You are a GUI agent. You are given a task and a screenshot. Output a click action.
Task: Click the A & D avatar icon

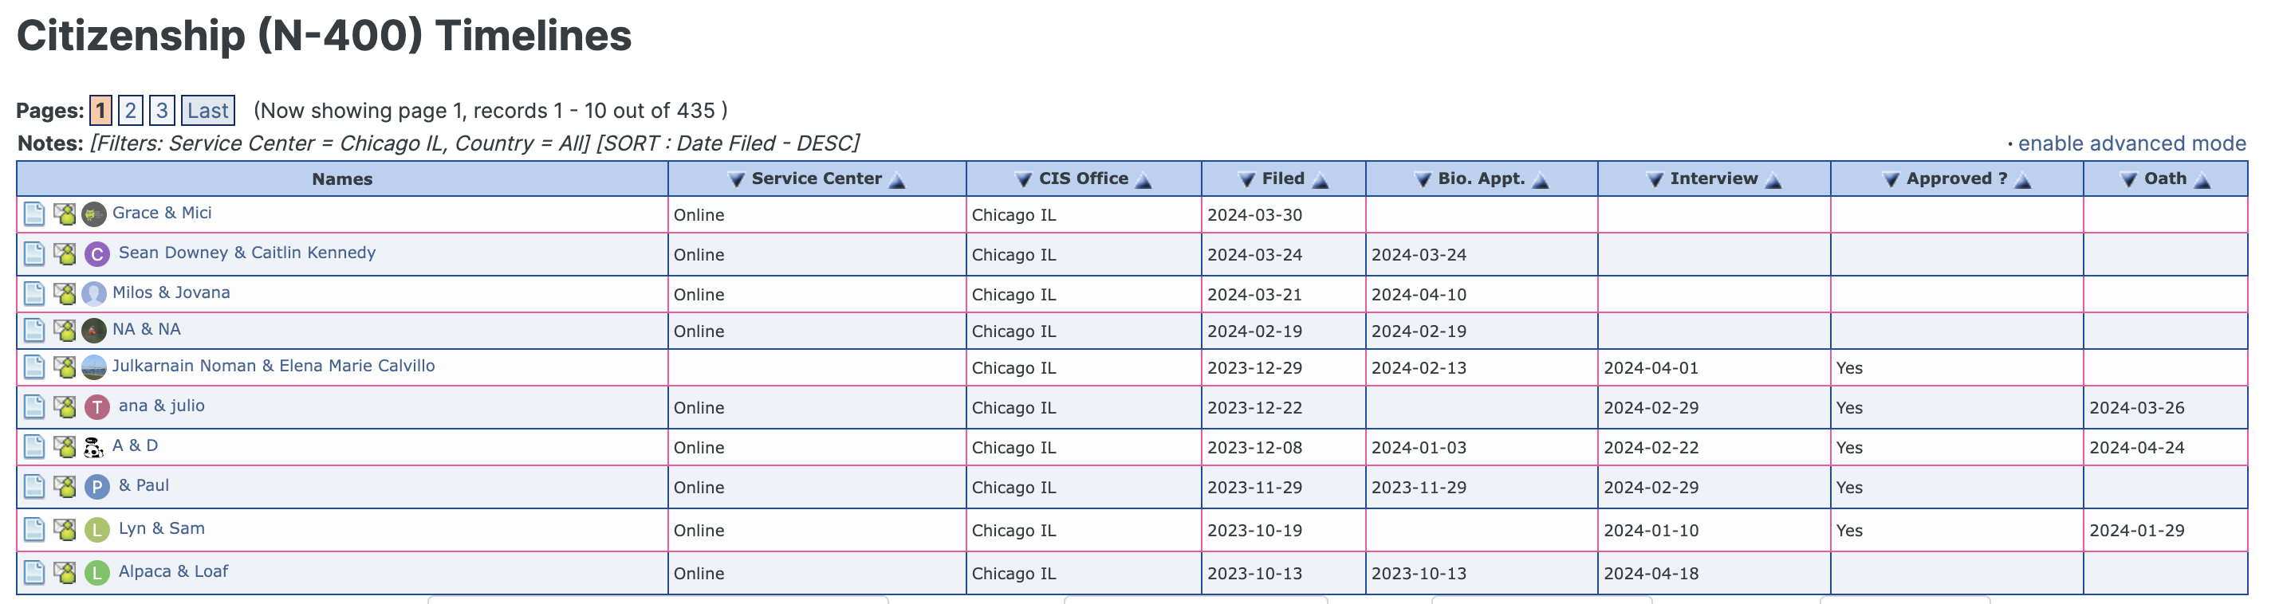pyautogui.click(x=94, y=446)
